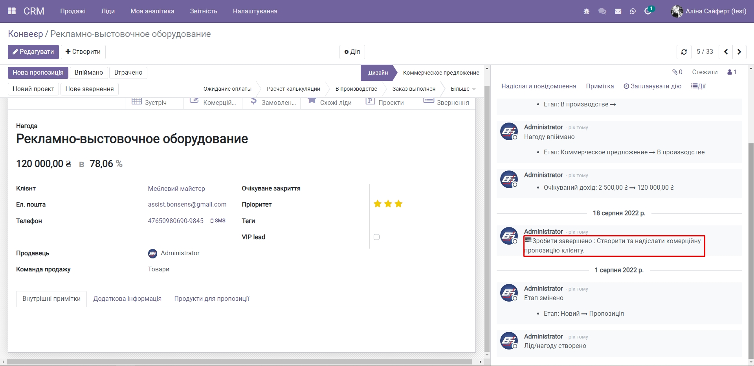Open the Дія actions dropdown
The width and height of the screenshot is (754, 366).
coord(352,52)
